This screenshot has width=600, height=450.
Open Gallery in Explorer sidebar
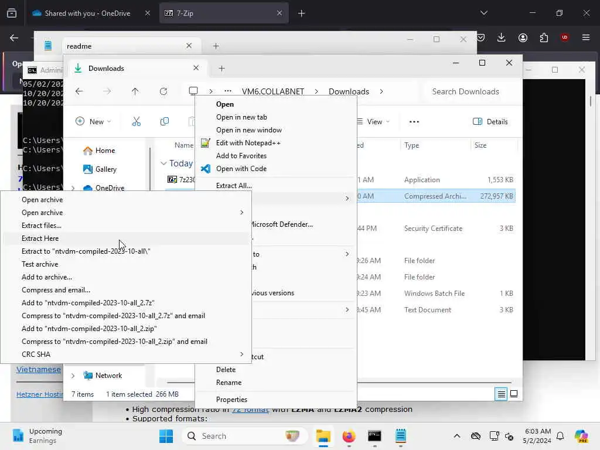click(x=100, y=169)
